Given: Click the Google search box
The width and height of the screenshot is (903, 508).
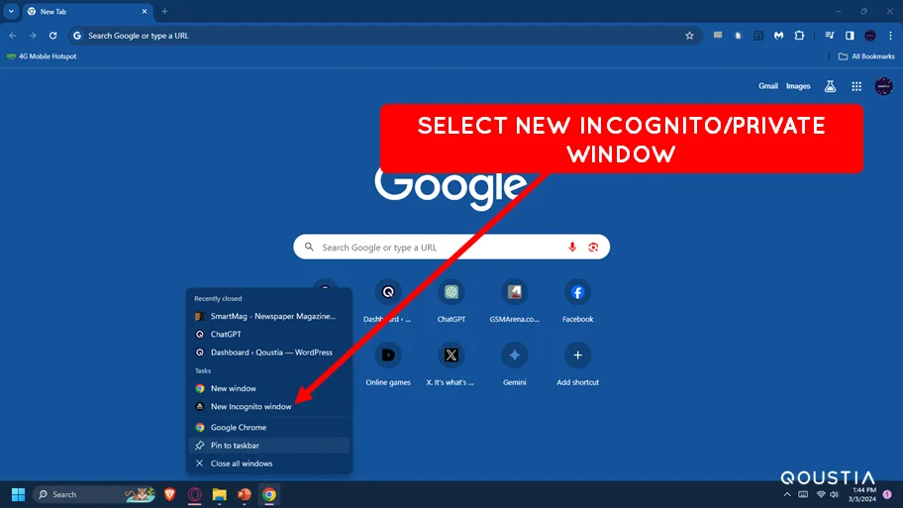Looking at the screenshot, I should point(451,248).
